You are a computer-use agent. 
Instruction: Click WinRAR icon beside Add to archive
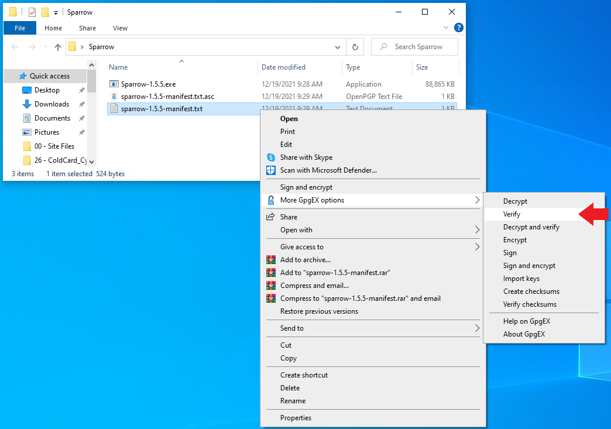(x=270, y=259)
